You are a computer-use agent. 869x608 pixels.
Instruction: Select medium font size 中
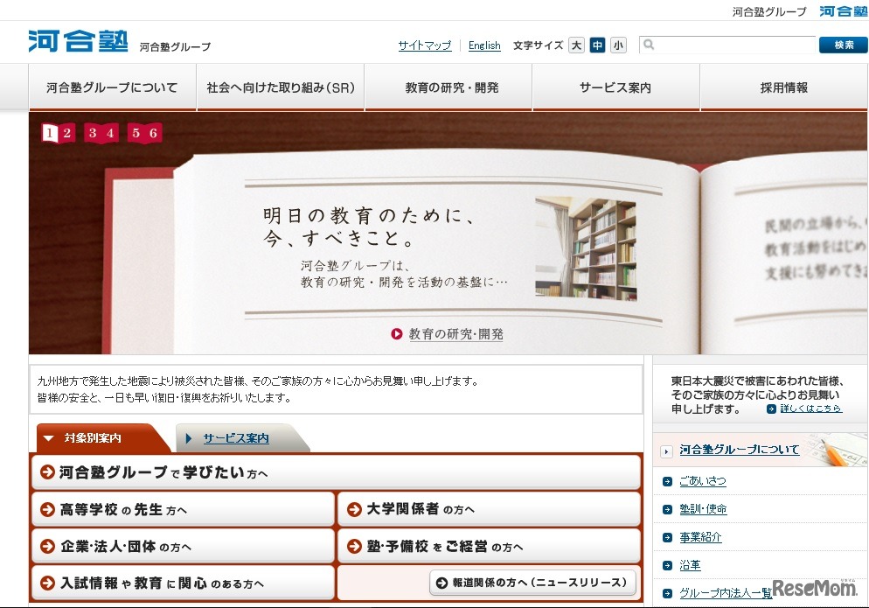(x=597, y=45)
